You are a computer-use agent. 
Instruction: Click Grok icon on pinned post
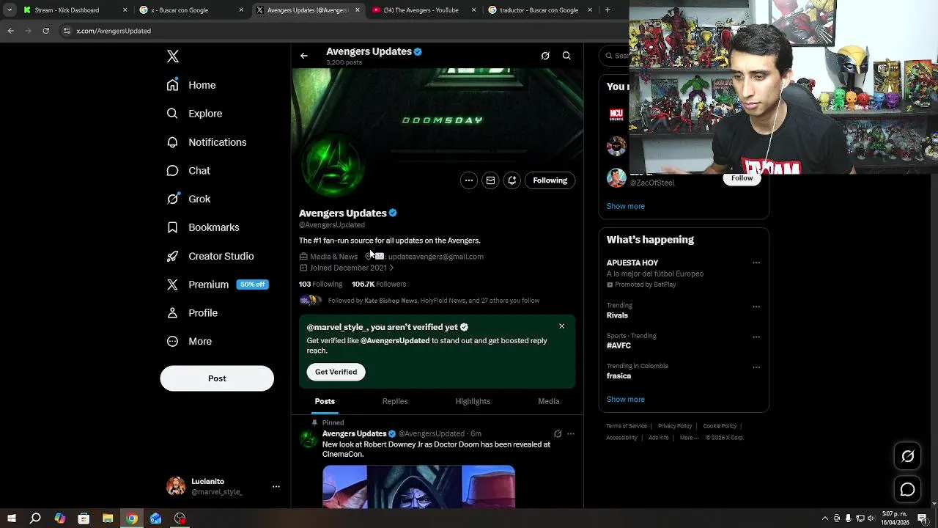[558, 434]
